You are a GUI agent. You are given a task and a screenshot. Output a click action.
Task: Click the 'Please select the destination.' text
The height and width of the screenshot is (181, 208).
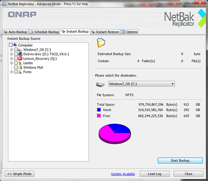tap(116, 75)
